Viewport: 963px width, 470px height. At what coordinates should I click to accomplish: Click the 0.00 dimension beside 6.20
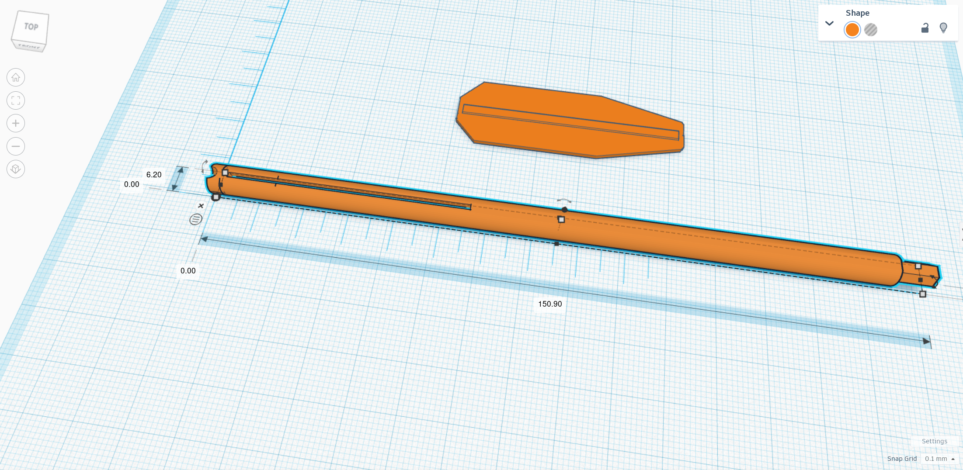coord(132,184)
